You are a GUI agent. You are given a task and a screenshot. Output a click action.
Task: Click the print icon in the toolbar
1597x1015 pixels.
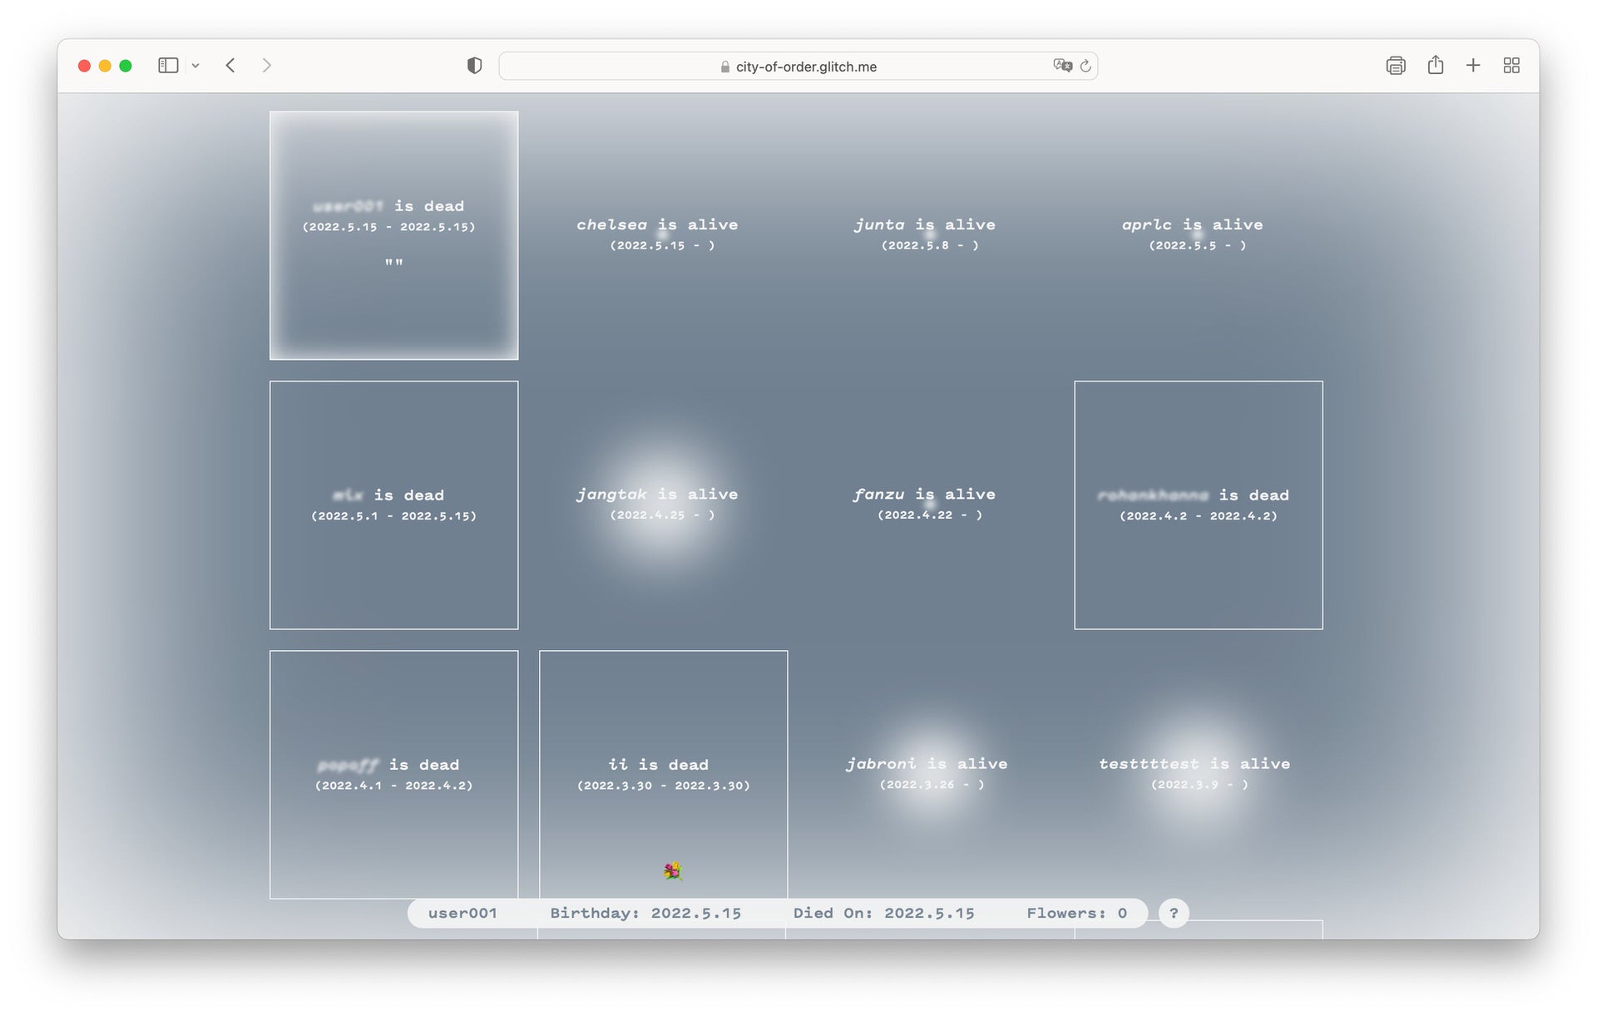(x=1396, y=66)
